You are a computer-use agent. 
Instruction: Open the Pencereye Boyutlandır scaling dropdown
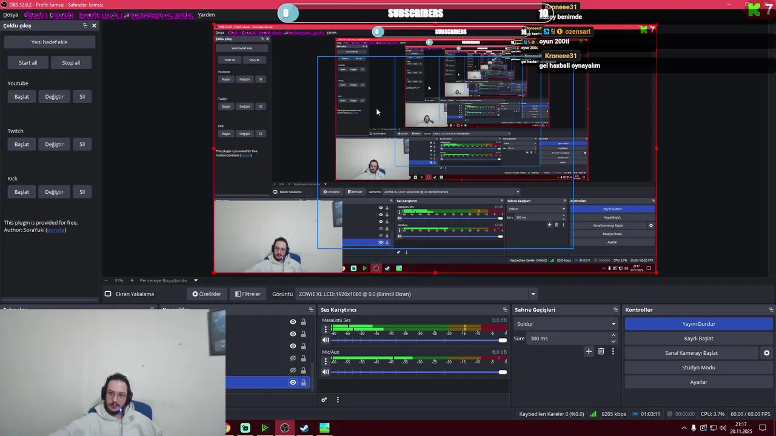point(169,280)
